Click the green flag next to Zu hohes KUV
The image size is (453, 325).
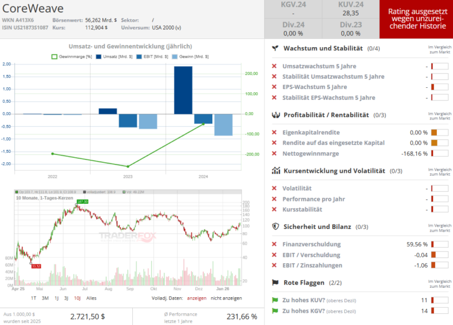(275, 300)
